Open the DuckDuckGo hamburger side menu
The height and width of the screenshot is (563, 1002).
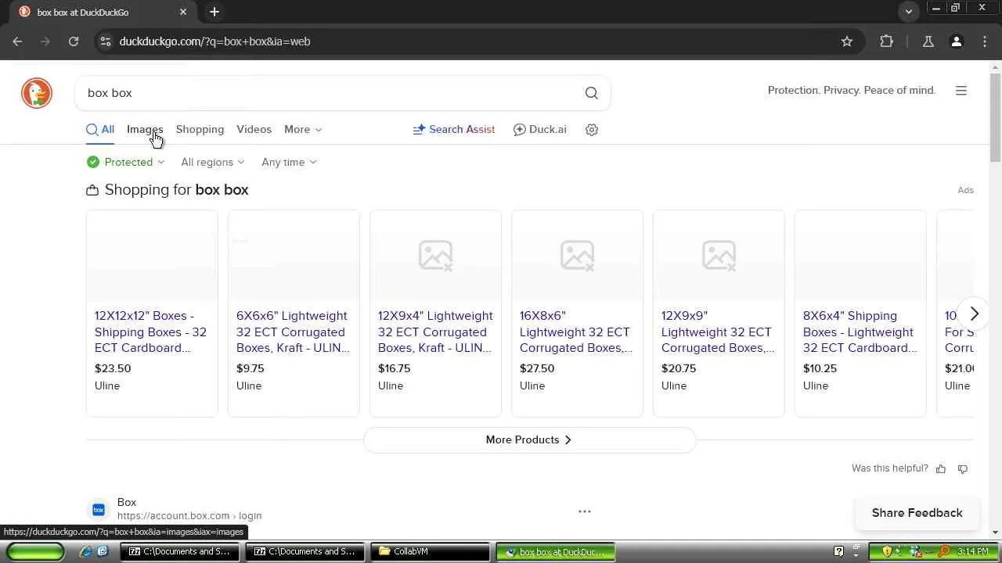(x=961, y=91)
